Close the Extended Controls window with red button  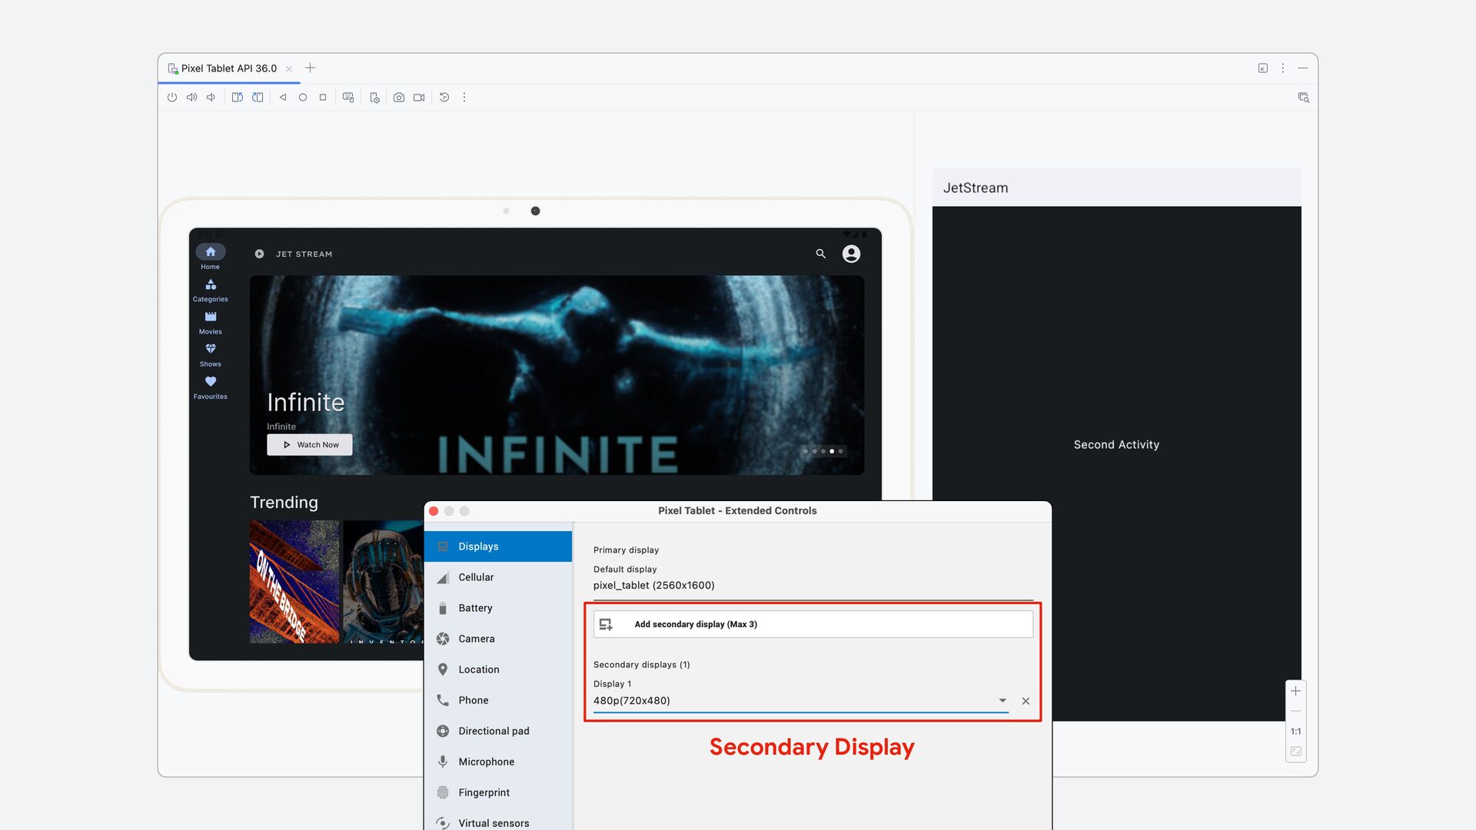[434, 511]
